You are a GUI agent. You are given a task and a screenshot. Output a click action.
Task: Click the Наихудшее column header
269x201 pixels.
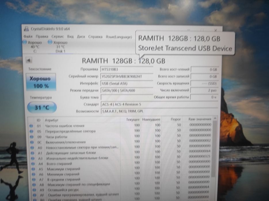pyautogui.click(x=151, y=119)
